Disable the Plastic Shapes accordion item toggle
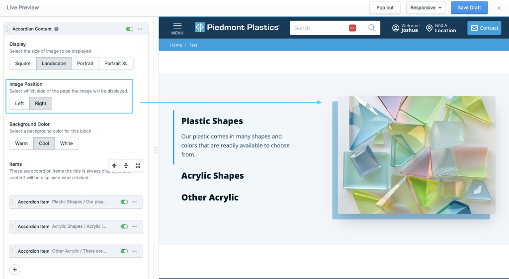Image resolution: width=509 pixels, height=279 pixels. tap(124, 202)
